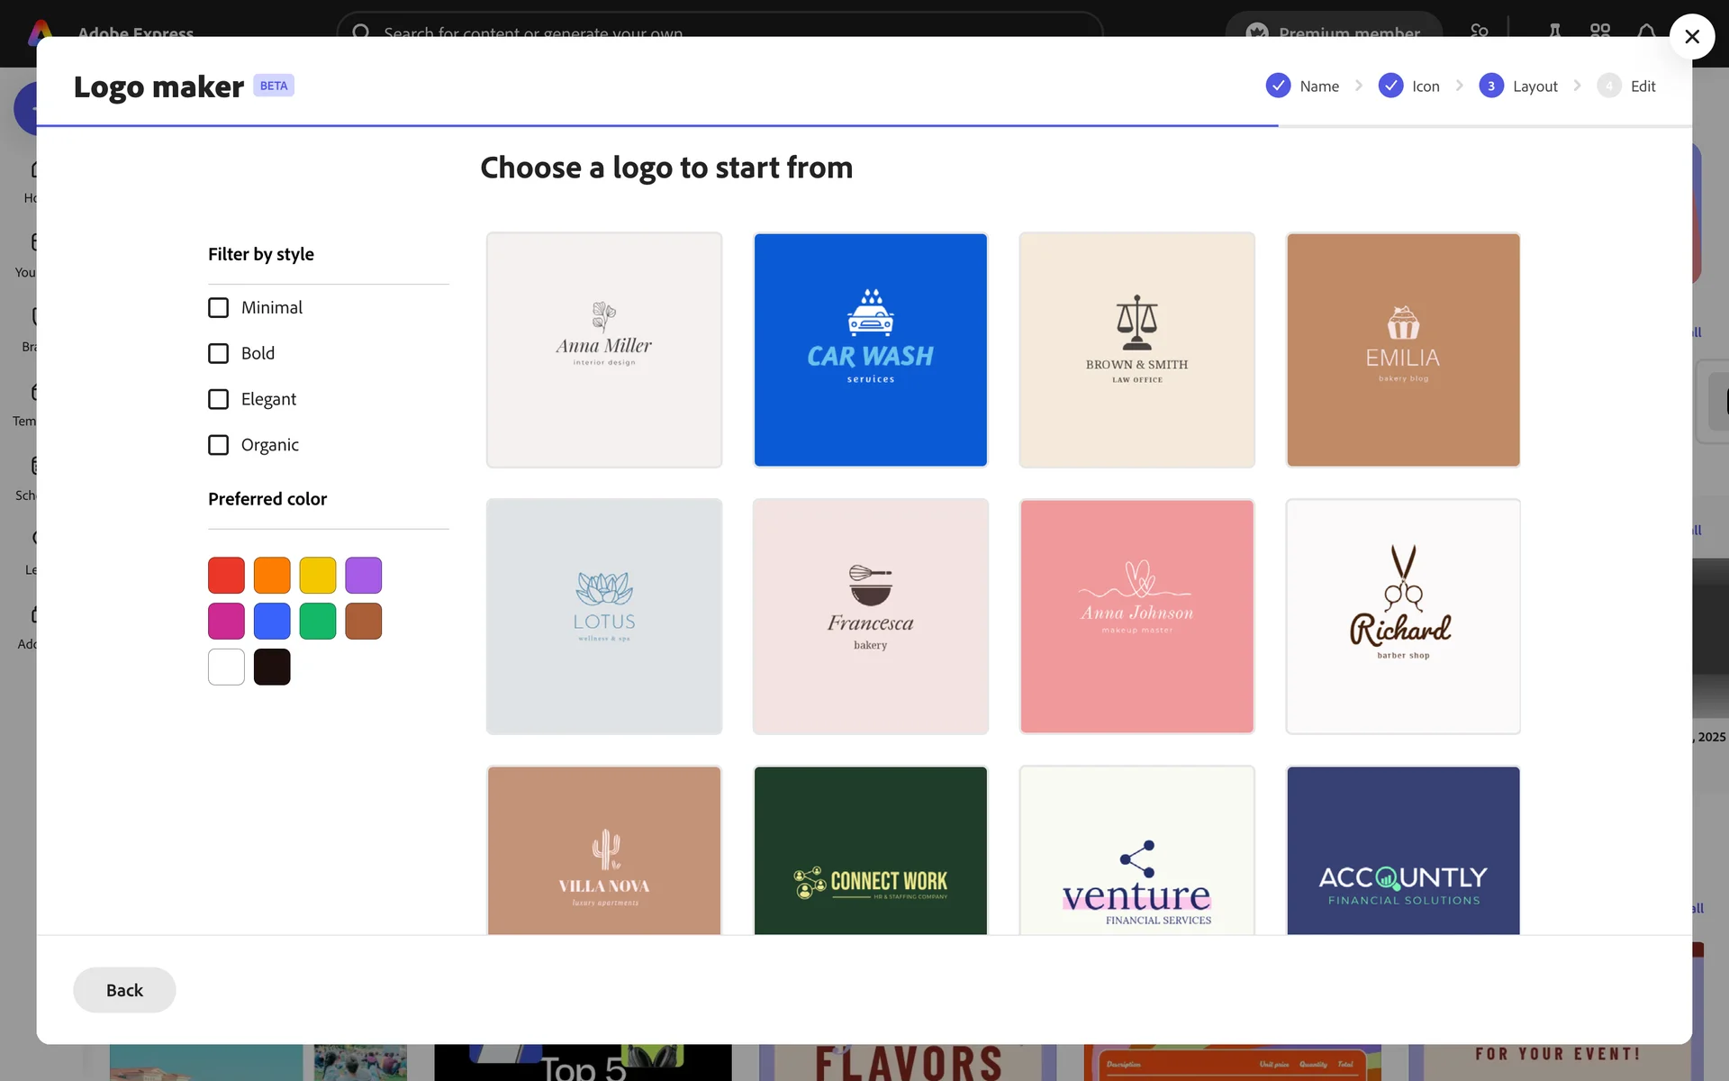Image resolution: width=1729 pixels, height=1081 pixels.
Task: Enable the Minimal style checkbox
Action: tap(218, 307)
